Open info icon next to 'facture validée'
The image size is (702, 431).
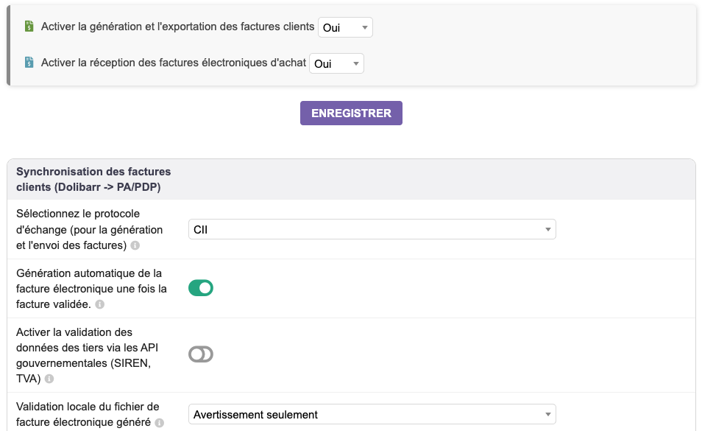pos(100,305)
